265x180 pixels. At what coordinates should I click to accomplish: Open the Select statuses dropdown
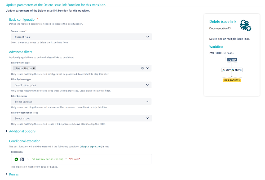pyautogui.click(x=81, y=102)
